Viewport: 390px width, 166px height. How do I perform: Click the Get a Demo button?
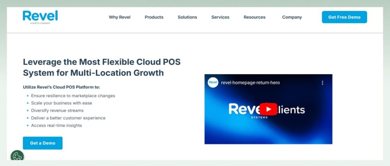(43, 143)
